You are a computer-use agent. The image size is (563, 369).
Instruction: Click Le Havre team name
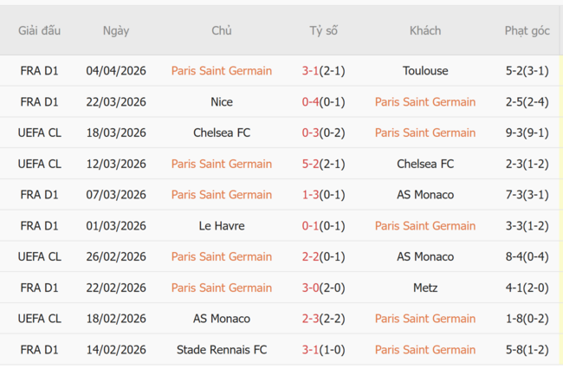(222, 226)
